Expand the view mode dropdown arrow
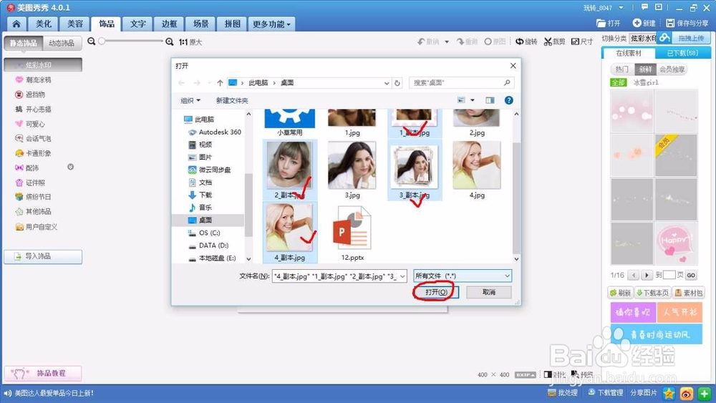Screen dimensions: 716x403 point(472,100)
